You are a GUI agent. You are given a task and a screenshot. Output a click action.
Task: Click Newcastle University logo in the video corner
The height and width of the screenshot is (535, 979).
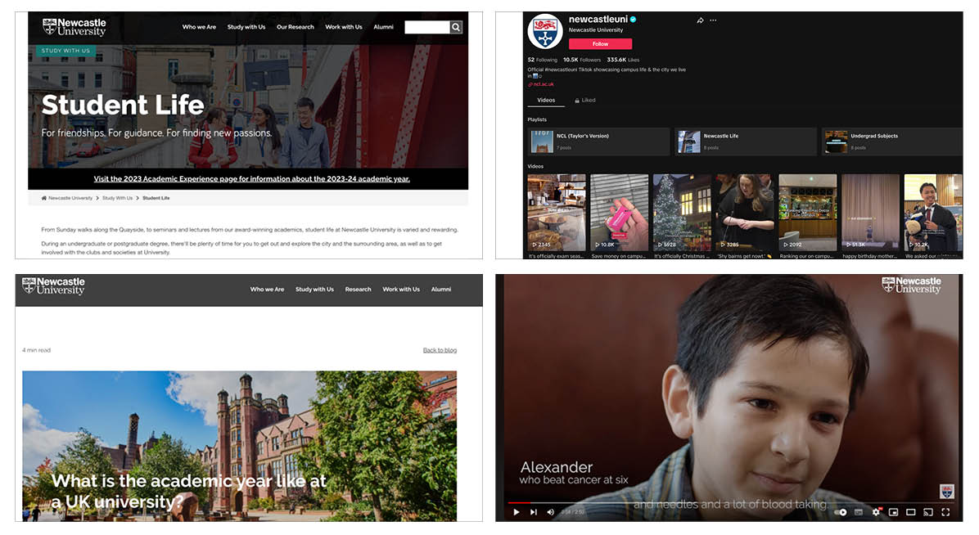(911, 285)
